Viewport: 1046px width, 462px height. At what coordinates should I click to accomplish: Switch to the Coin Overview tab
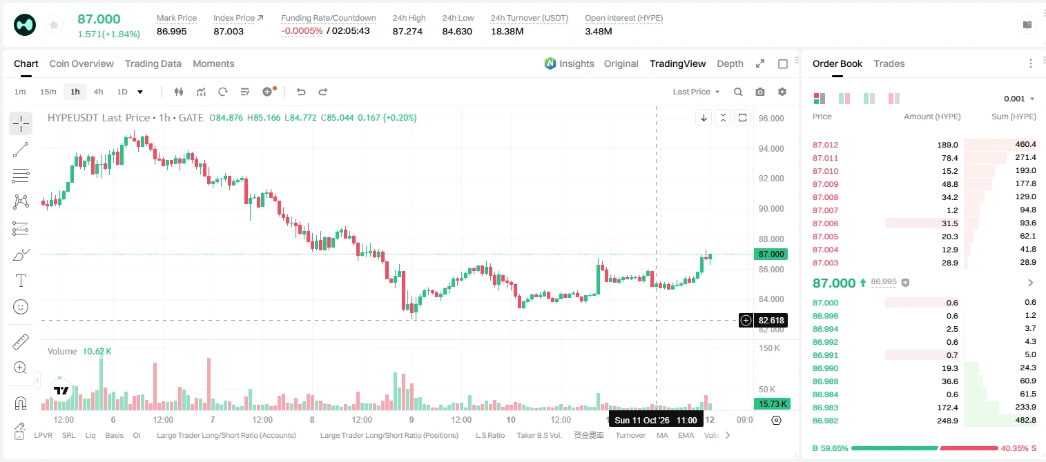[81, 63]
